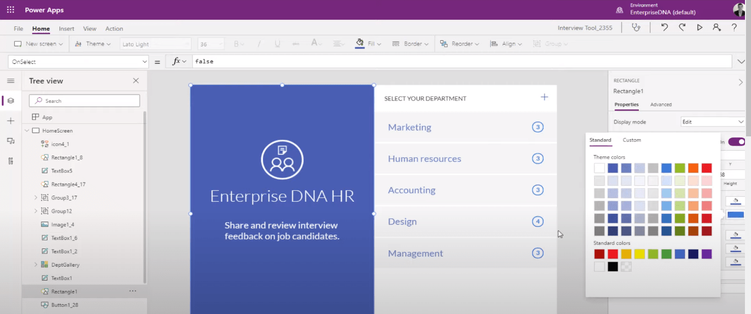Click the Tree view search box
Viewport: 751px width, 314px height.
(x=84, y=101)
